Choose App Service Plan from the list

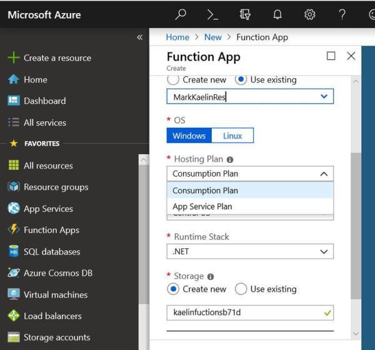tap(202, 207)
